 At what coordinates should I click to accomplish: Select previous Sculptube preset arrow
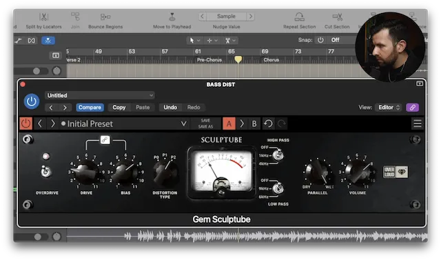(x=40, y=123)
